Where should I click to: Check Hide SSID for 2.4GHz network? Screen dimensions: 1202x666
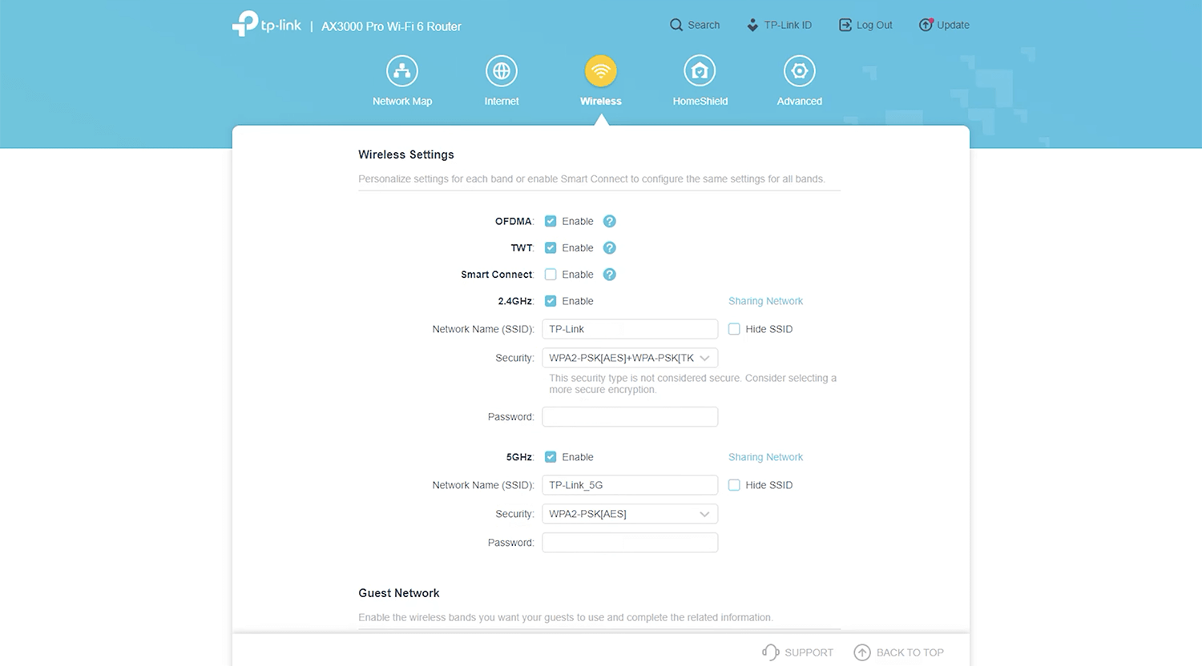pyautogui.click(x=734, y=329)
